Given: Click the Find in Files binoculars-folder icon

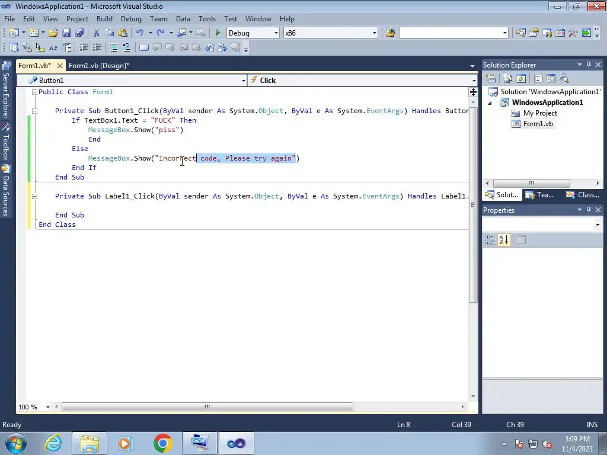Looking at the screenshot, I should point(390,33).
